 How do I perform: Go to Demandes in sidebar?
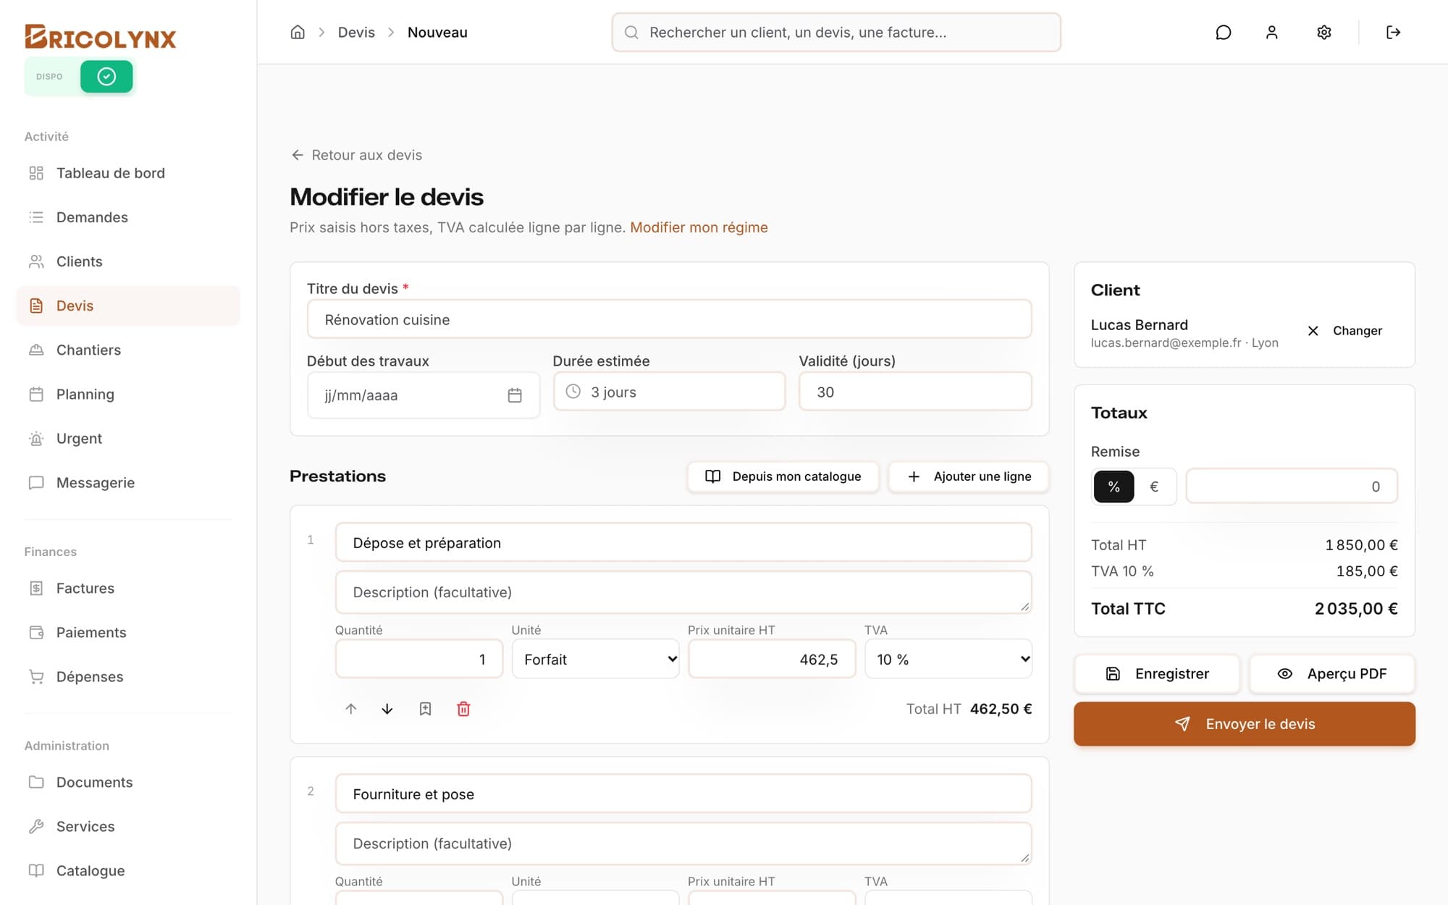[128, 217]
